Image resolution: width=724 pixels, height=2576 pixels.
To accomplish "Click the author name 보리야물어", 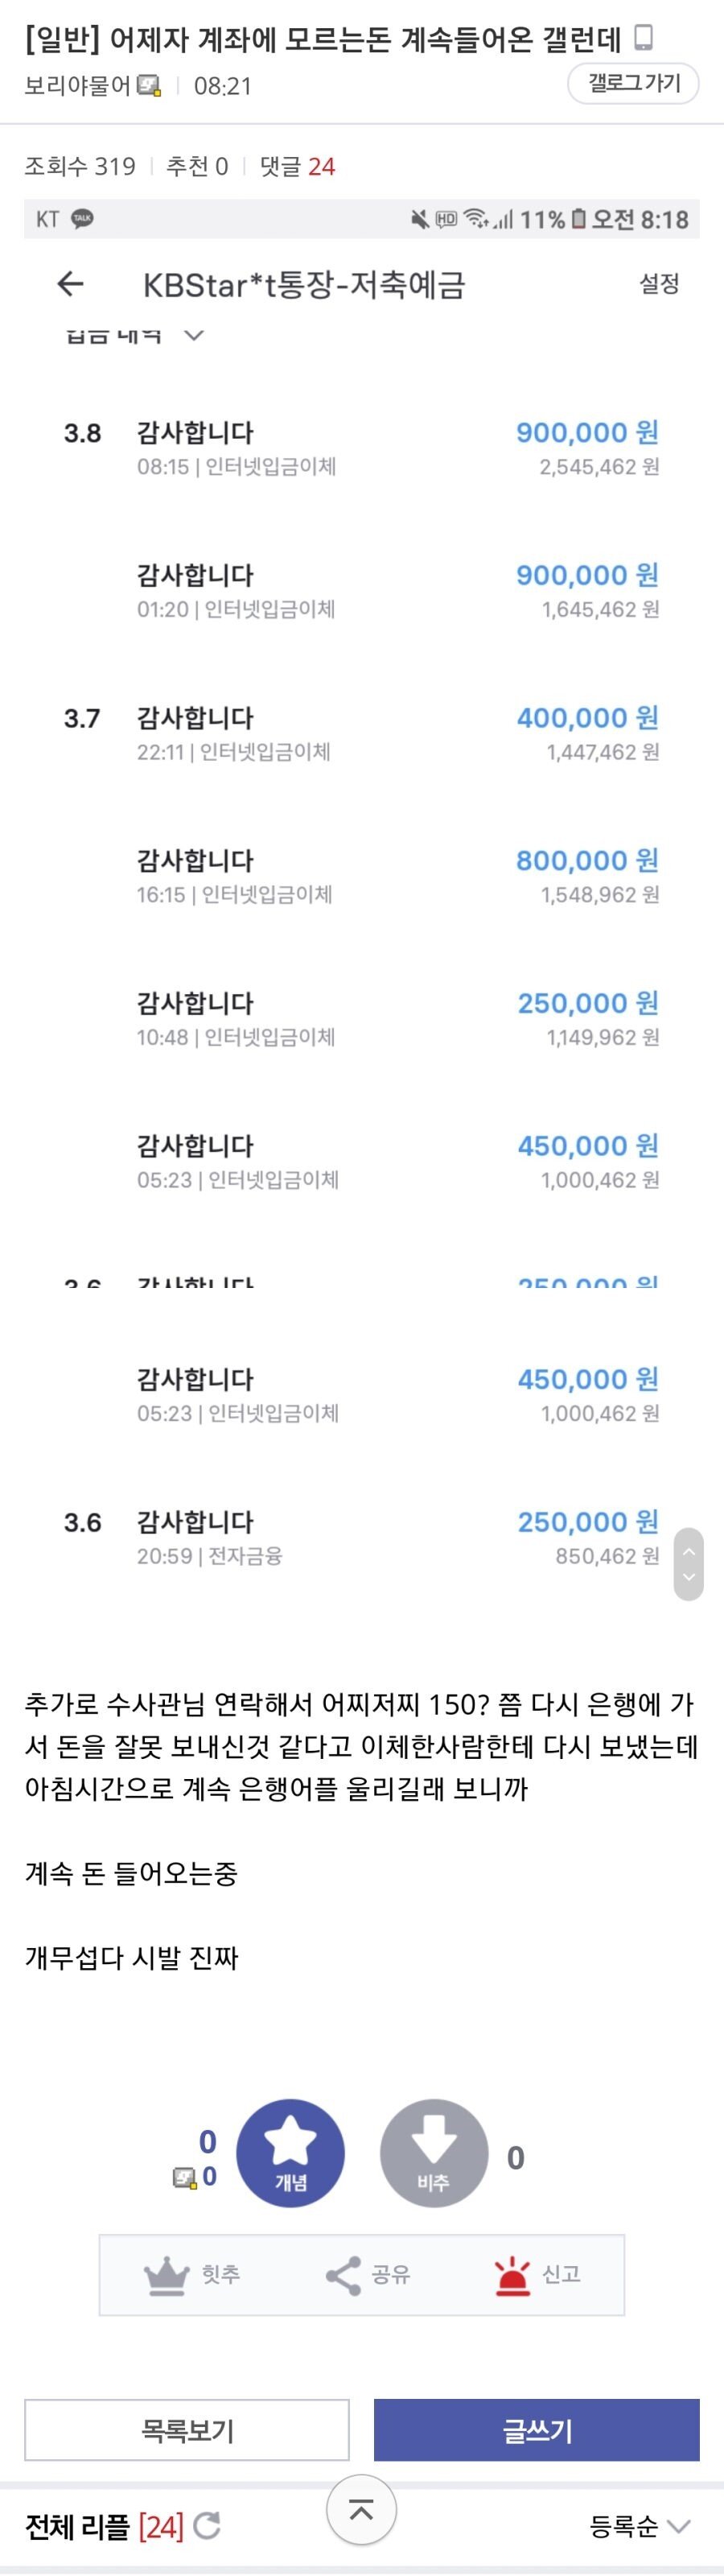I will pyautogui.click(x=77, y=86).
